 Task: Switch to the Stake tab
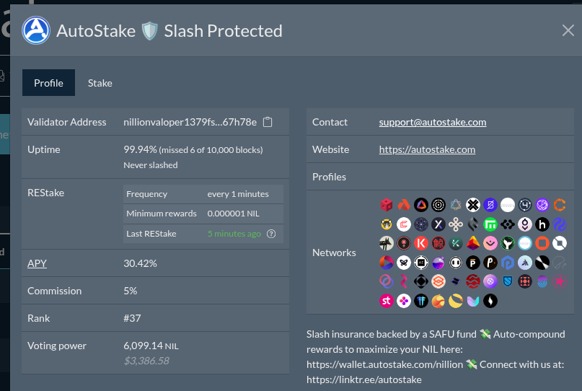click(x=100, y=83)
